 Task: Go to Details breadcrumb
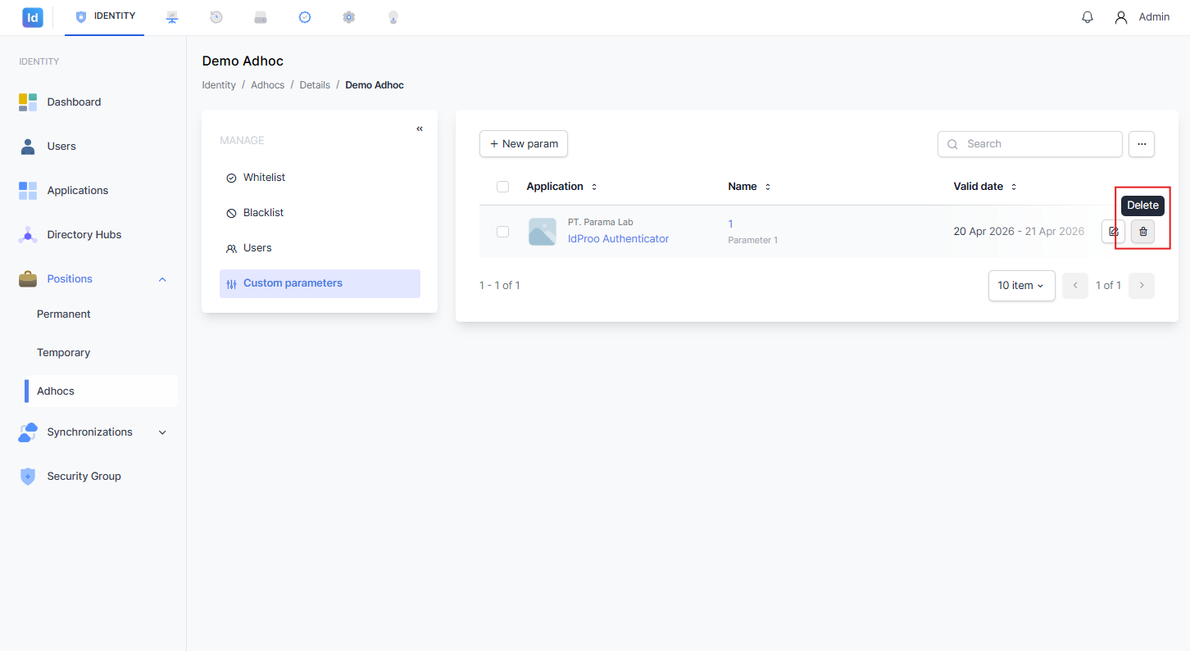(x=315, y=85)
